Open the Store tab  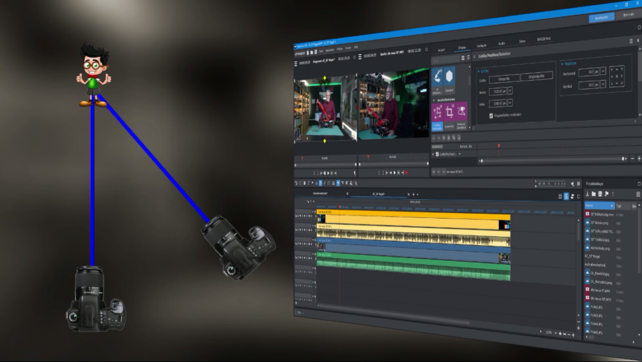(x=522, y=41)
